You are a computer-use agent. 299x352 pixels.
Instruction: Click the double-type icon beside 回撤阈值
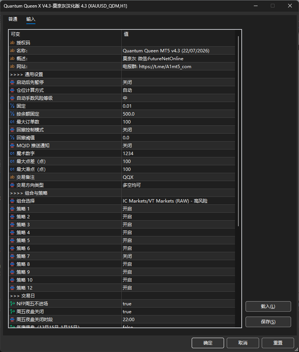(x=12, y=138)
